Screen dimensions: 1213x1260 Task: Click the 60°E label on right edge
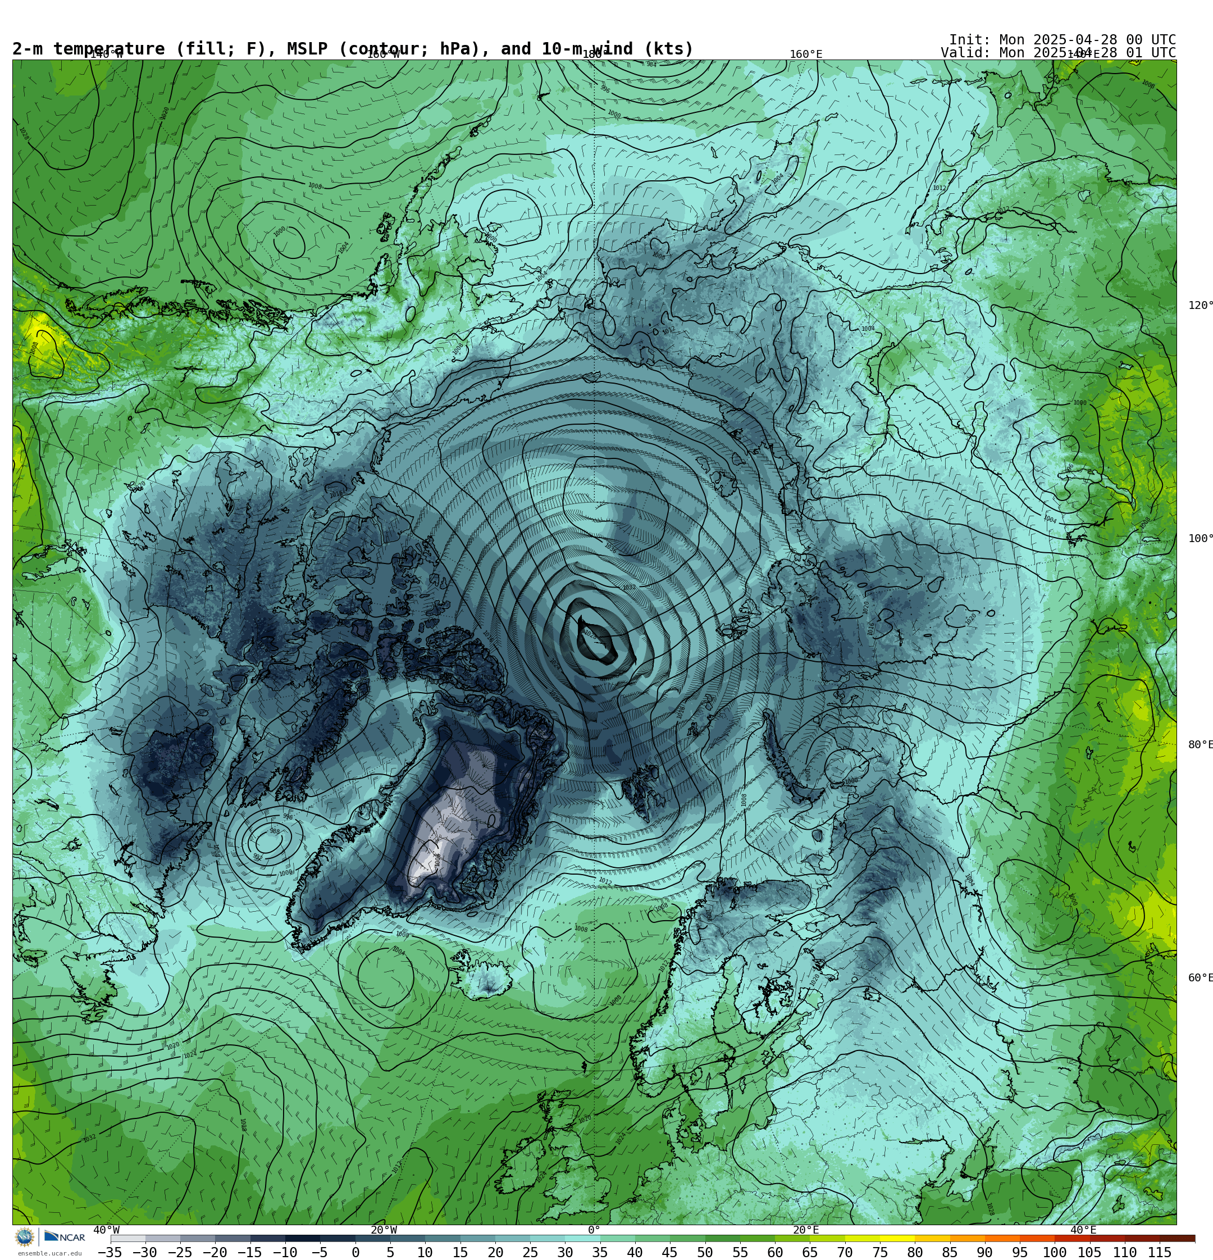pyautogui.click(x=1200, y=978)
